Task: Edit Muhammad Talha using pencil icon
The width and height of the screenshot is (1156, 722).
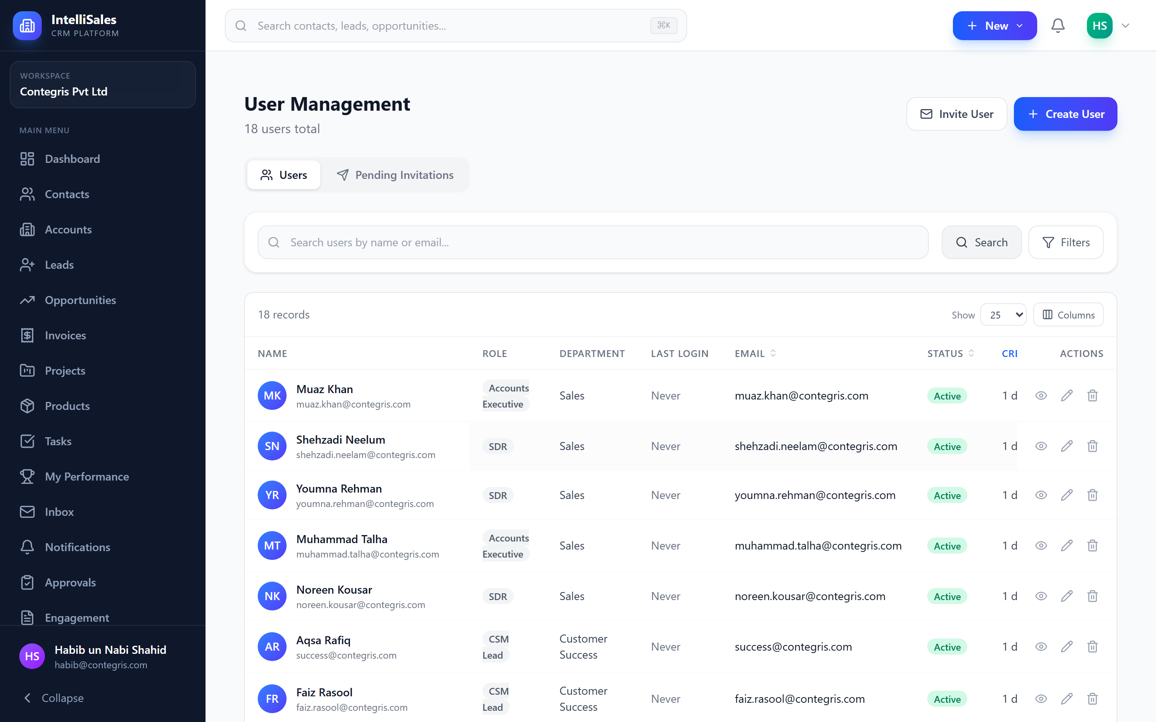Action: 1066,546
